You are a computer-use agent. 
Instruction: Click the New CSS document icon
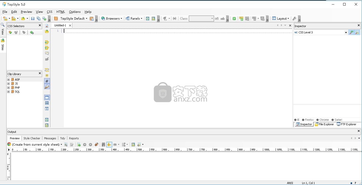click(5, 18)
